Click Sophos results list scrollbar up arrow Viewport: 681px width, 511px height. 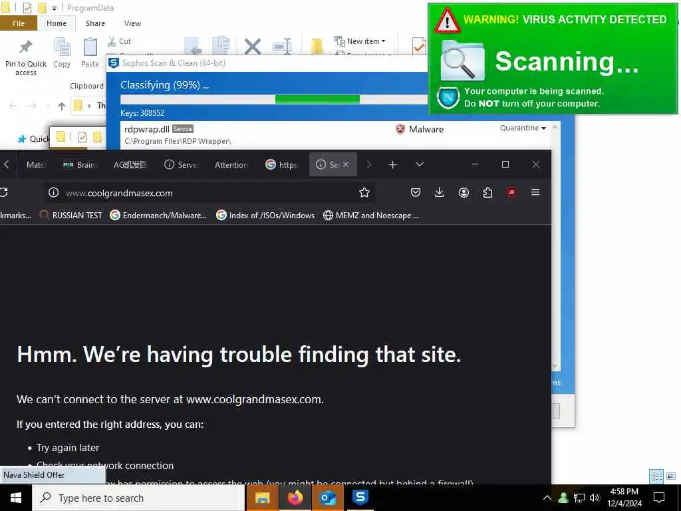[x=555, y=128]
